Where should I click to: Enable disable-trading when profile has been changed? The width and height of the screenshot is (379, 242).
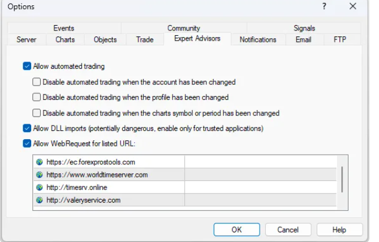tap(37, 97)
